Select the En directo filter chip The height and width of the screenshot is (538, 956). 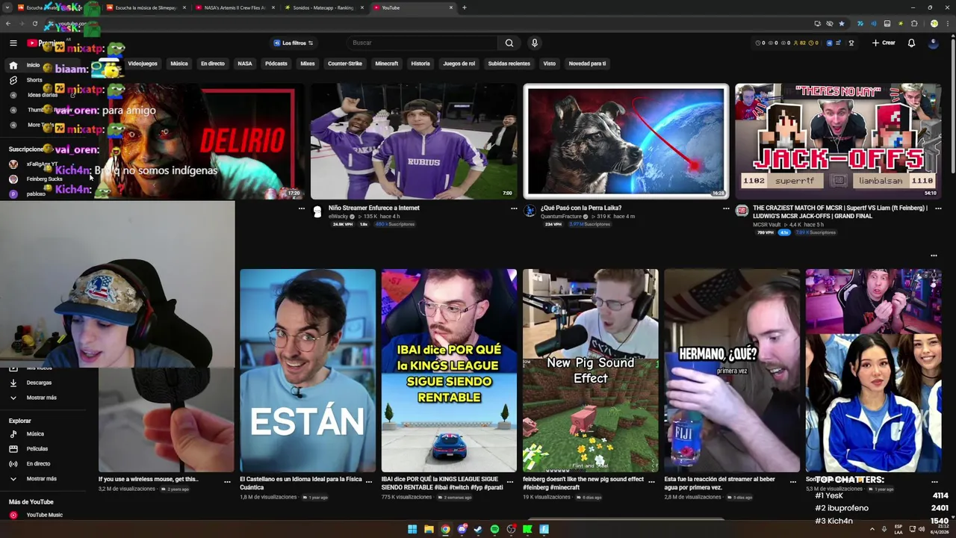coord(213,64)
